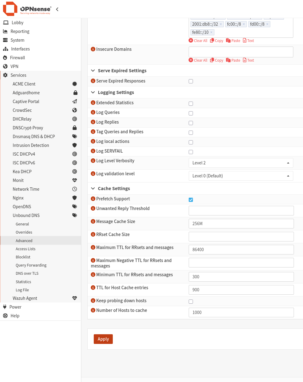Image resolution: width=303 pixels, height=382 pixels.
Task: Clear All entries in Insecure Domains
Action: [198, 60]
